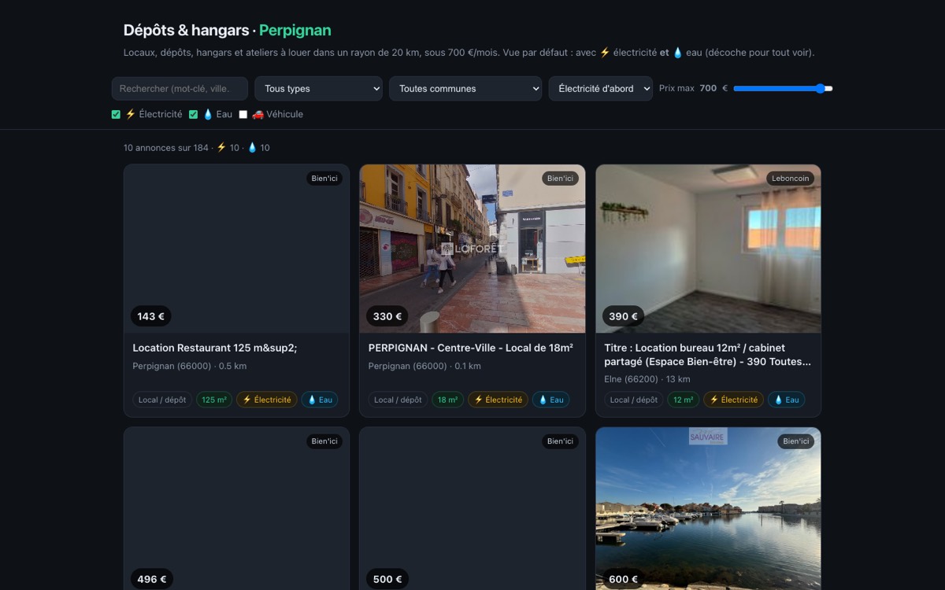Image resolution: width=945 pixels, height=590 pixels.
Task: Enable the Véhicule filter checkbox
Action: 243,114
